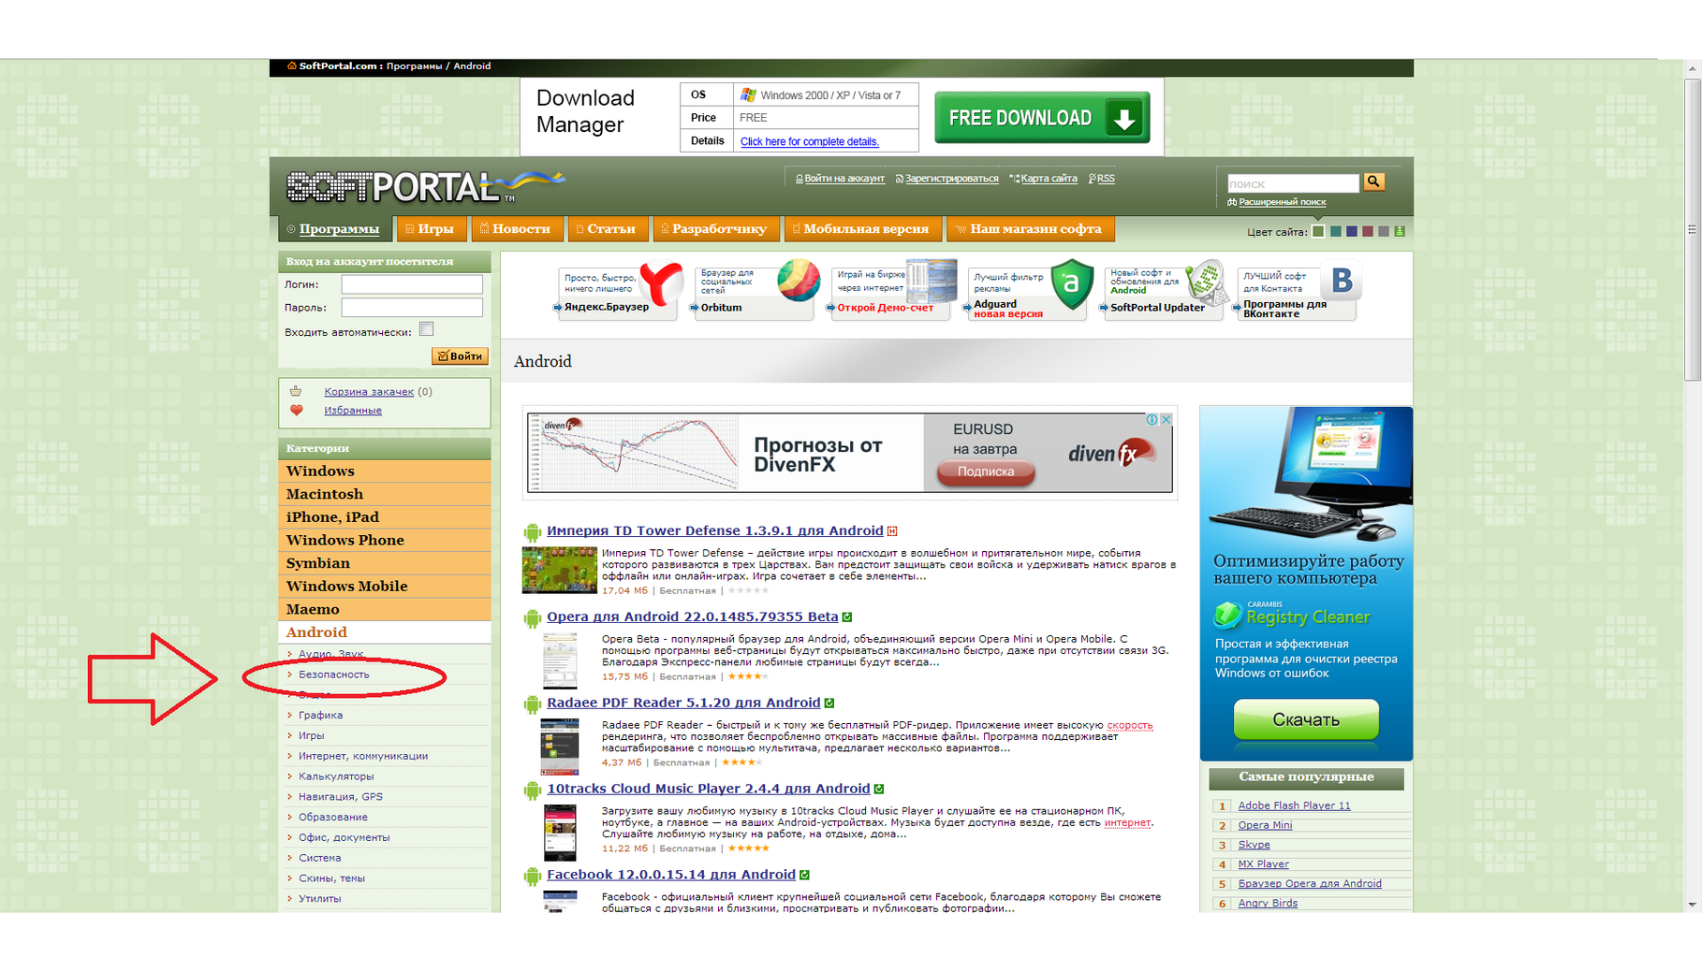Click the info icon on the DivenFX ad
Viewport: 1702px width, 957px height.
click(x=1152, y=419)
